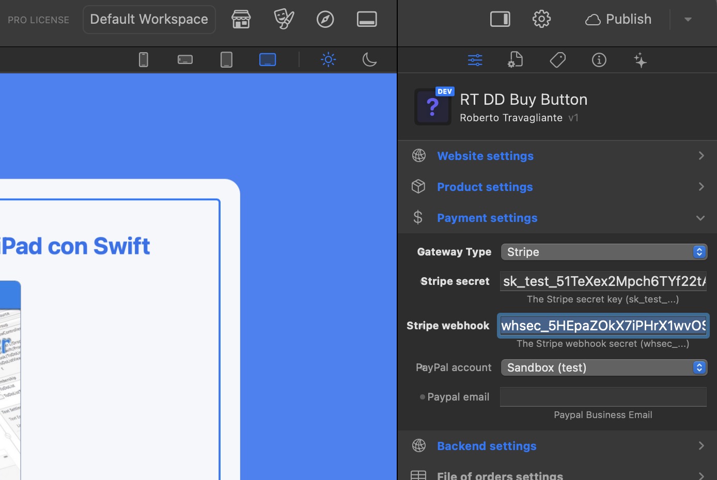Open the page settings document tab

click(516, 60)
